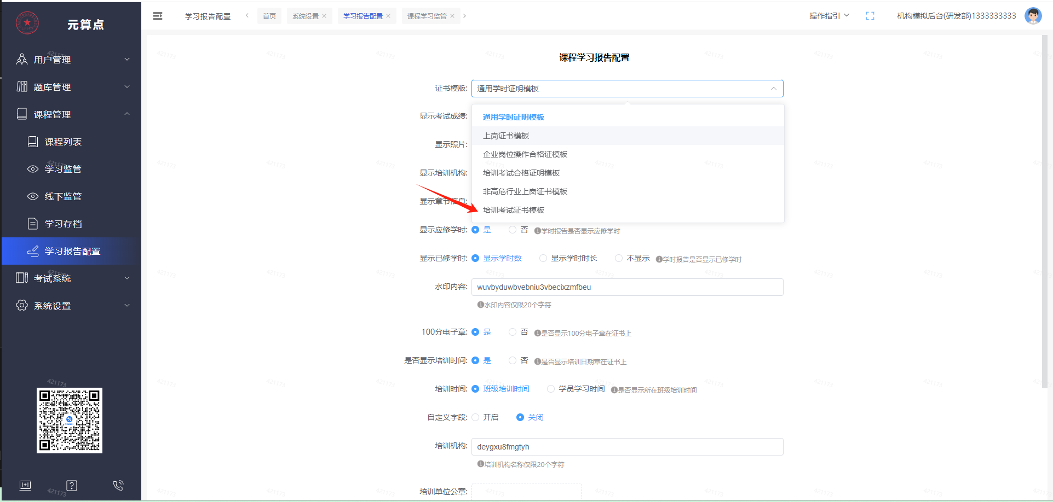Screen dimensions: 1053x502
Task: Select 显示学时时长 option
Action: point(543,258)
